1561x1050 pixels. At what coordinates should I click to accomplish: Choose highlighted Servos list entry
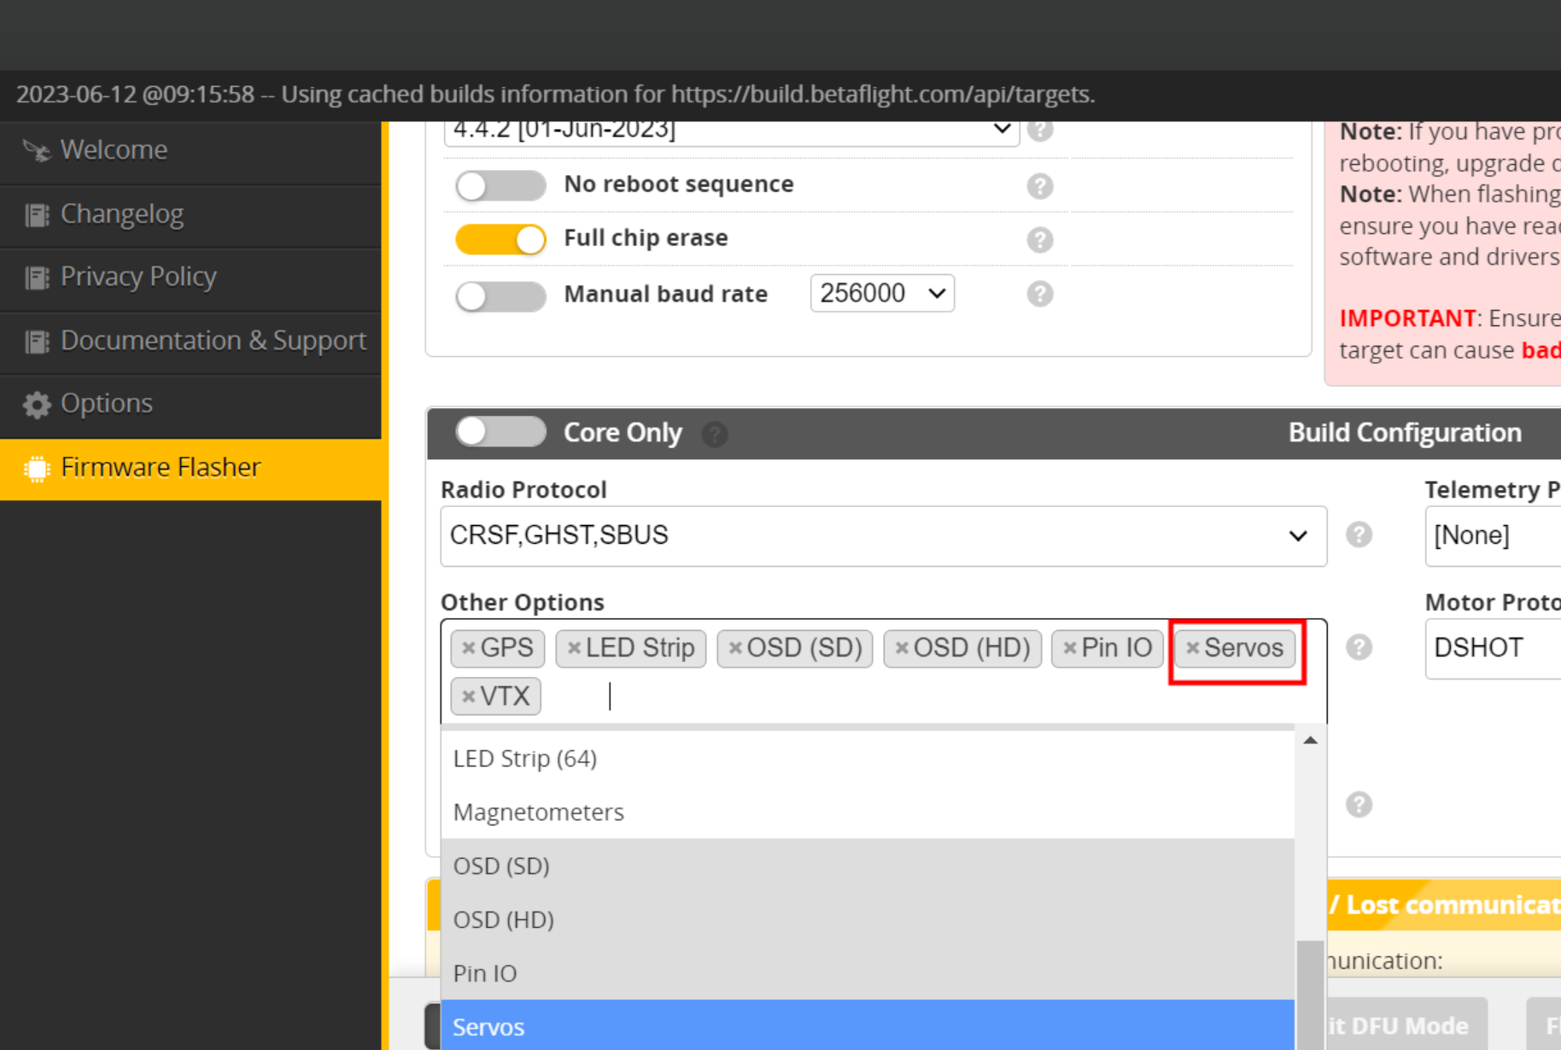(x=868, y=1026)
